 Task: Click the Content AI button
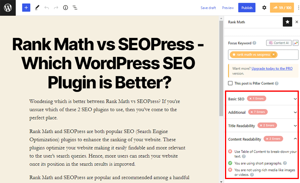279,43
